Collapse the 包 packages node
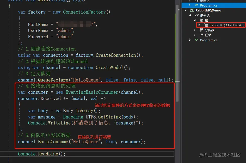Image resolution: width=246 pixels, height=163 pixels. 195,20
